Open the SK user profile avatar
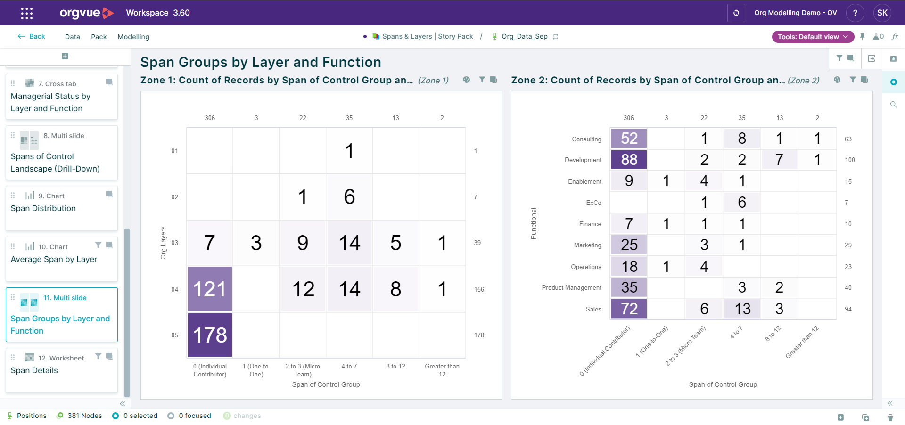905x425 pixels. (882, 13)
